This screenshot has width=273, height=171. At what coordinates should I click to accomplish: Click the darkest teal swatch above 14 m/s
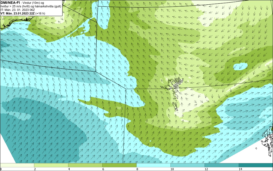256,165
